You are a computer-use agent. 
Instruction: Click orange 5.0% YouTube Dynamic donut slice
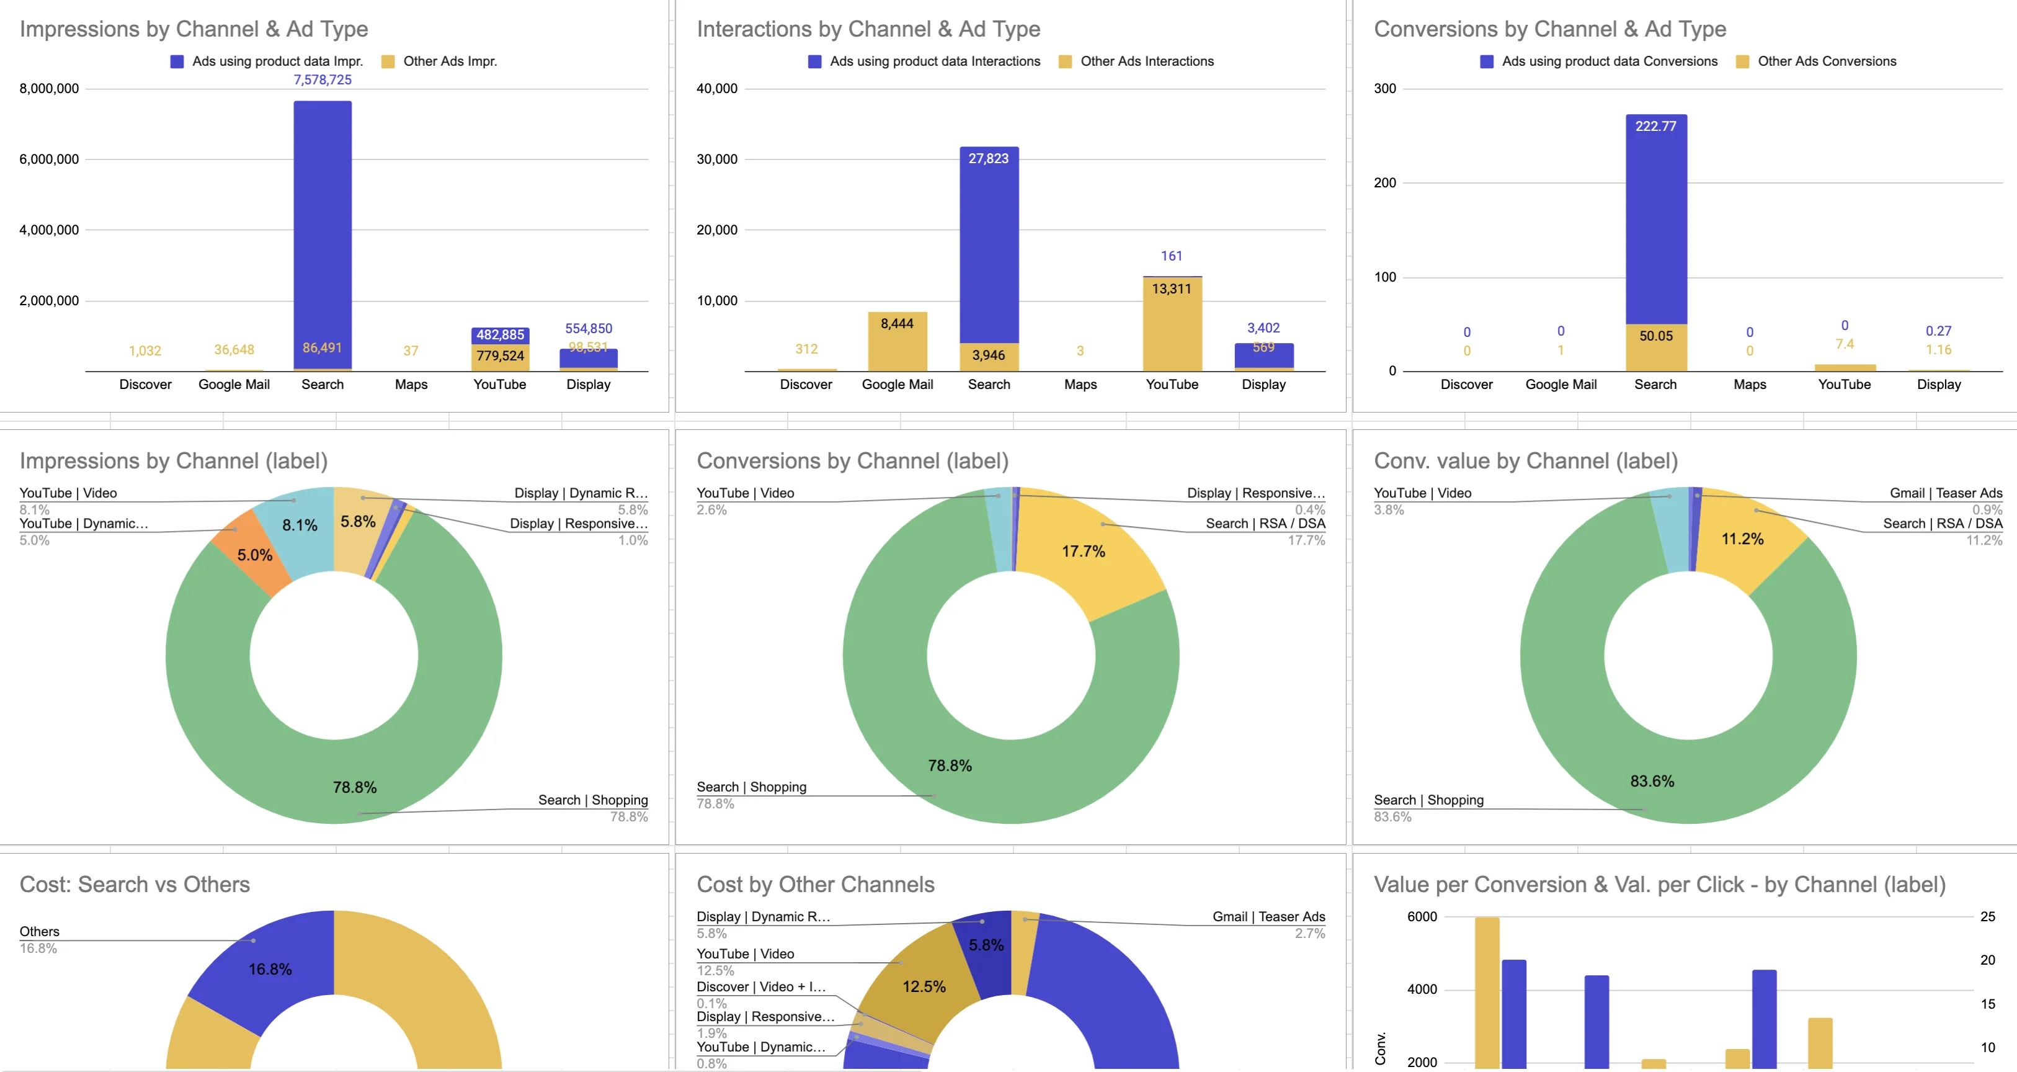point(254,555)
